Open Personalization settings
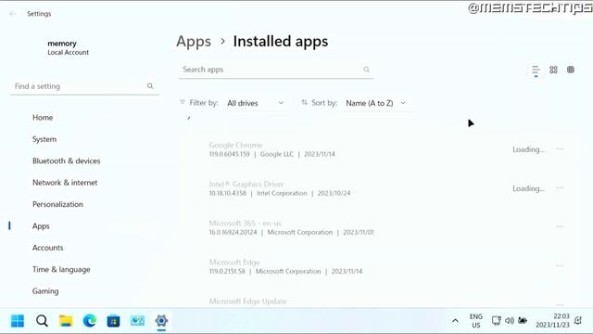Viewport: 593px width, 334px height. tap(57, 204)
